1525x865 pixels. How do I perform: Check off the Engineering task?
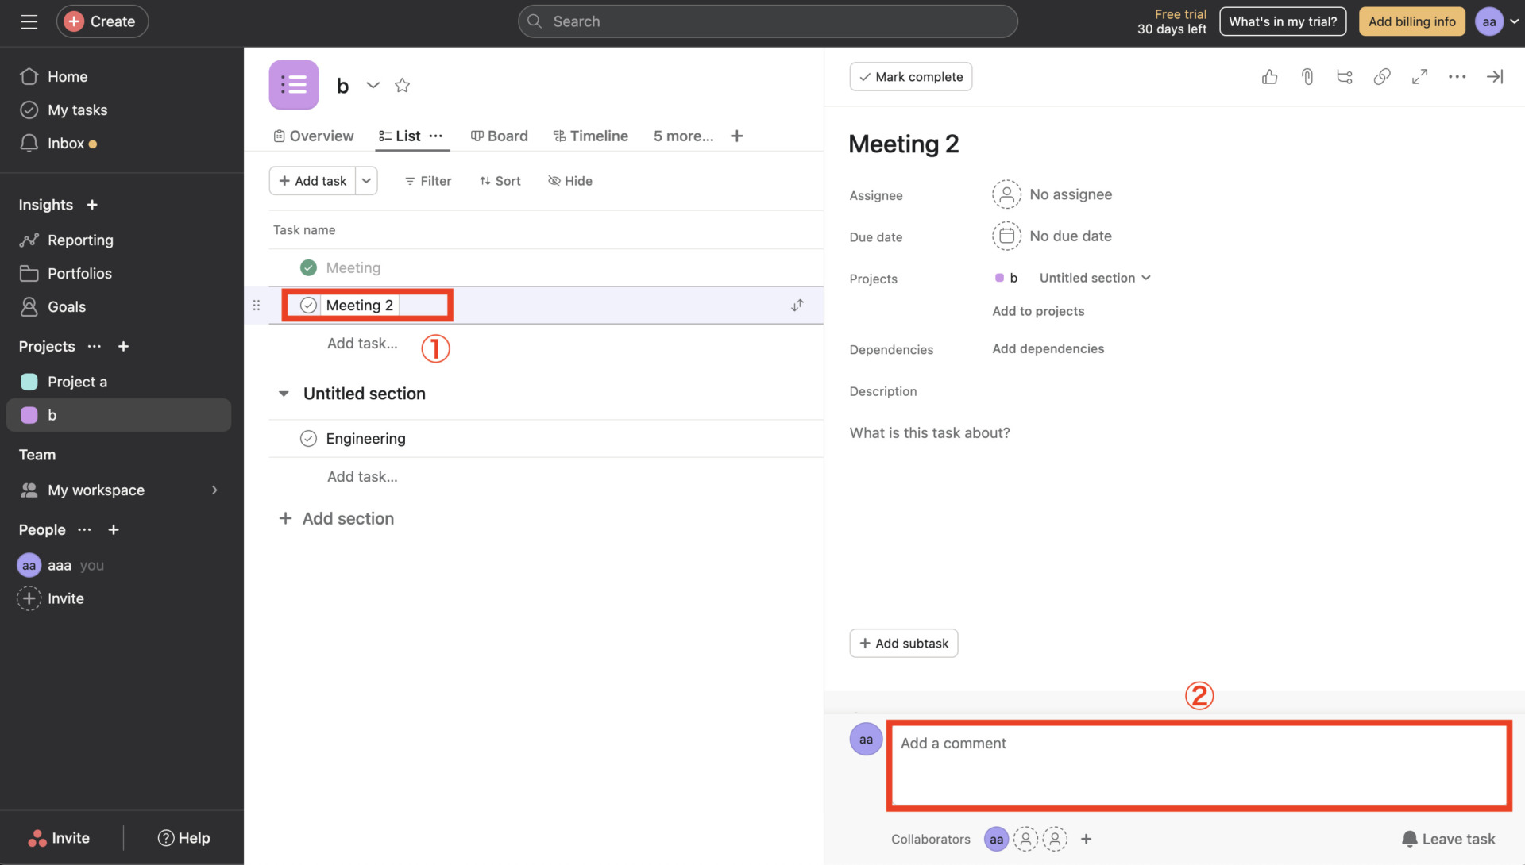click(x=308, y=438)
